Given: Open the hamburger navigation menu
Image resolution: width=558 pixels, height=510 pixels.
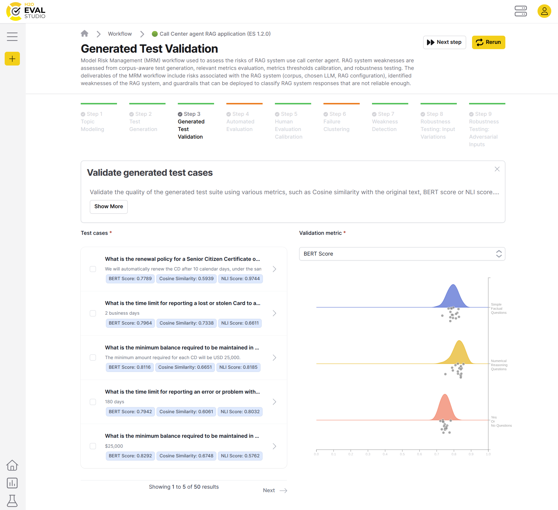Looking at the screenshot, I should 12,37.
